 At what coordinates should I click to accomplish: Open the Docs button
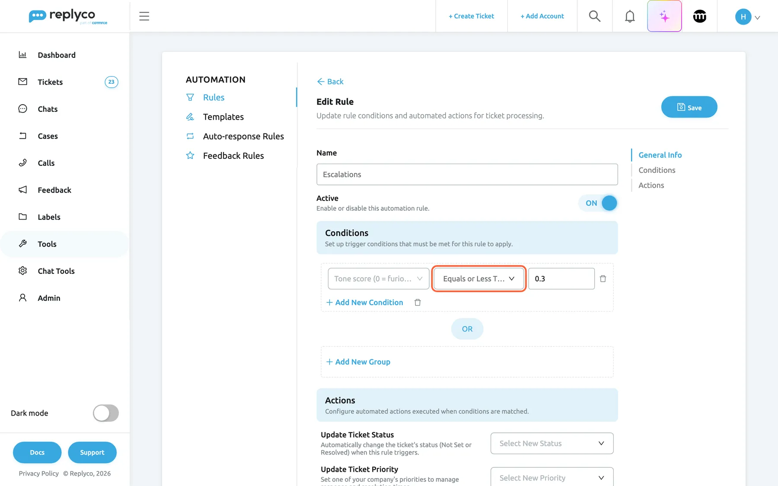[x=37, y=452]
